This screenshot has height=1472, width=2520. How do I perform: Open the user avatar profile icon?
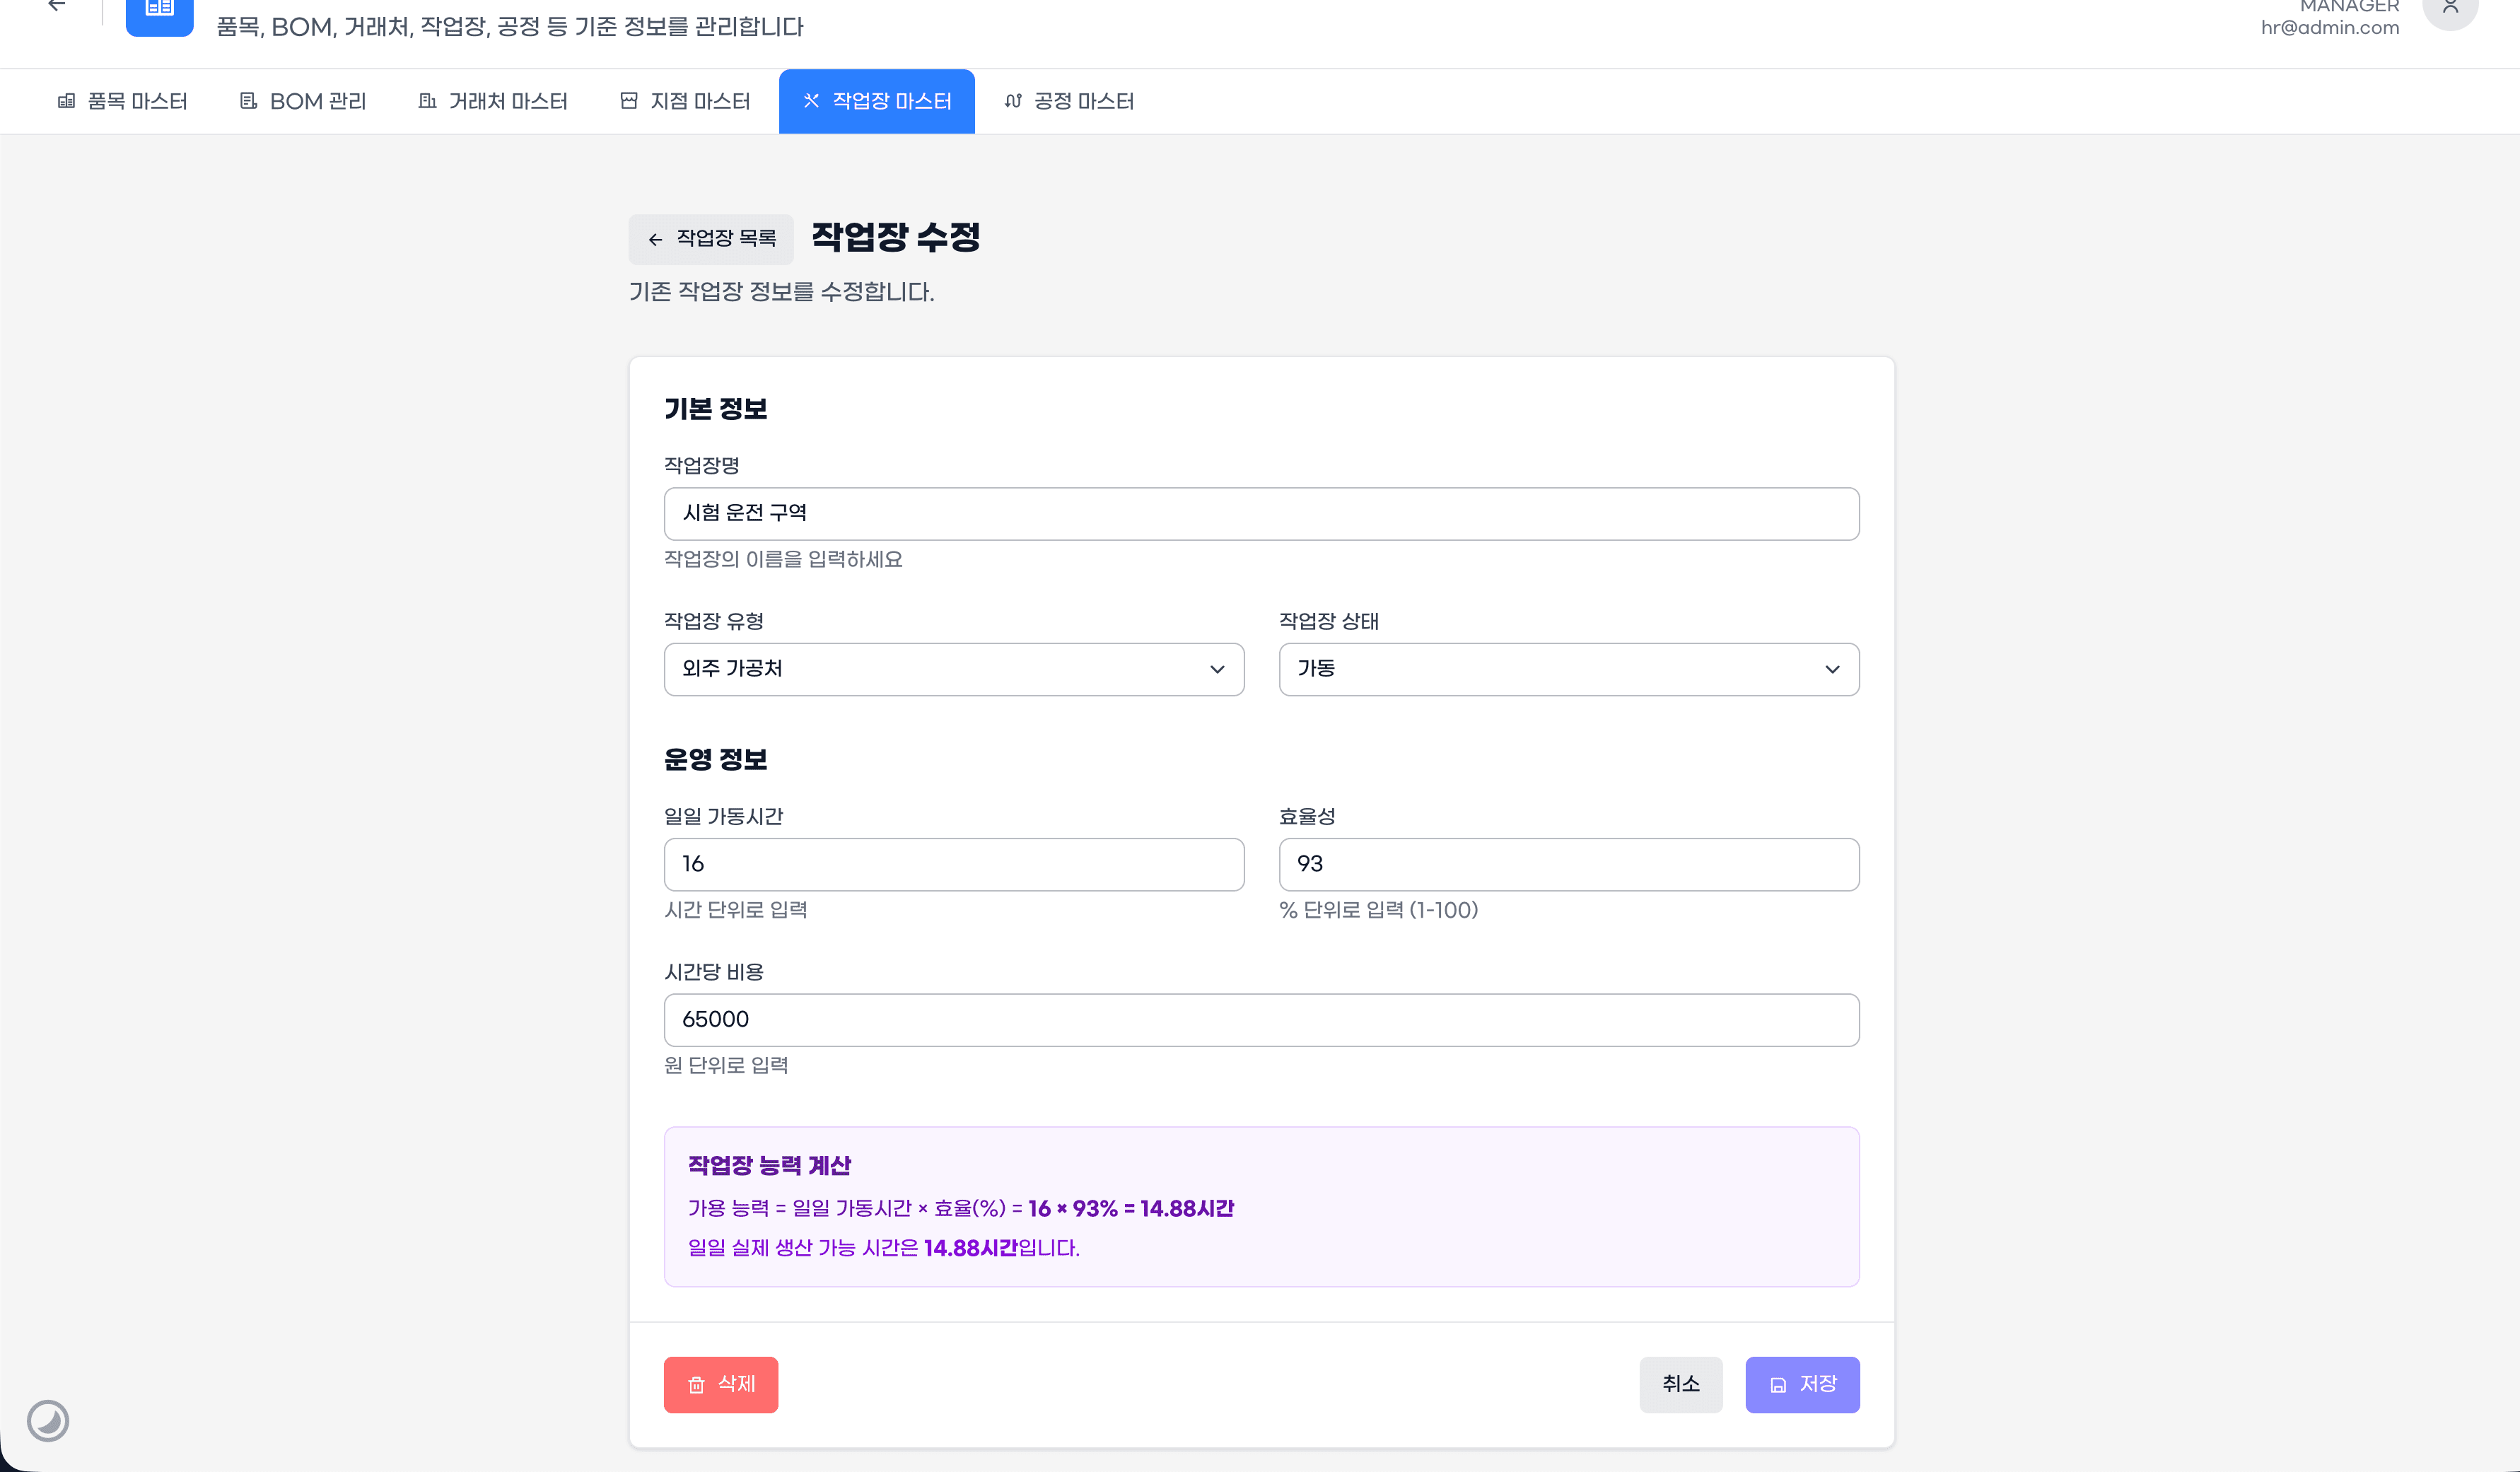(2449, 10)
